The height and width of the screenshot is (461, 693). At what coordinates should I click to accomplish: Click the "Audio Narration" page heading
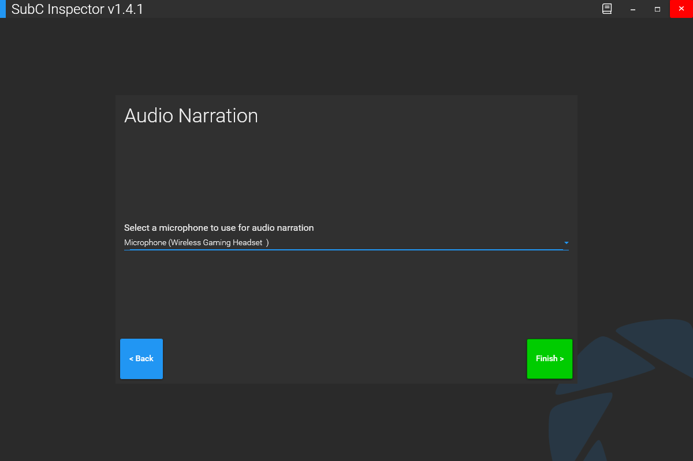click(x=191, y=116)
